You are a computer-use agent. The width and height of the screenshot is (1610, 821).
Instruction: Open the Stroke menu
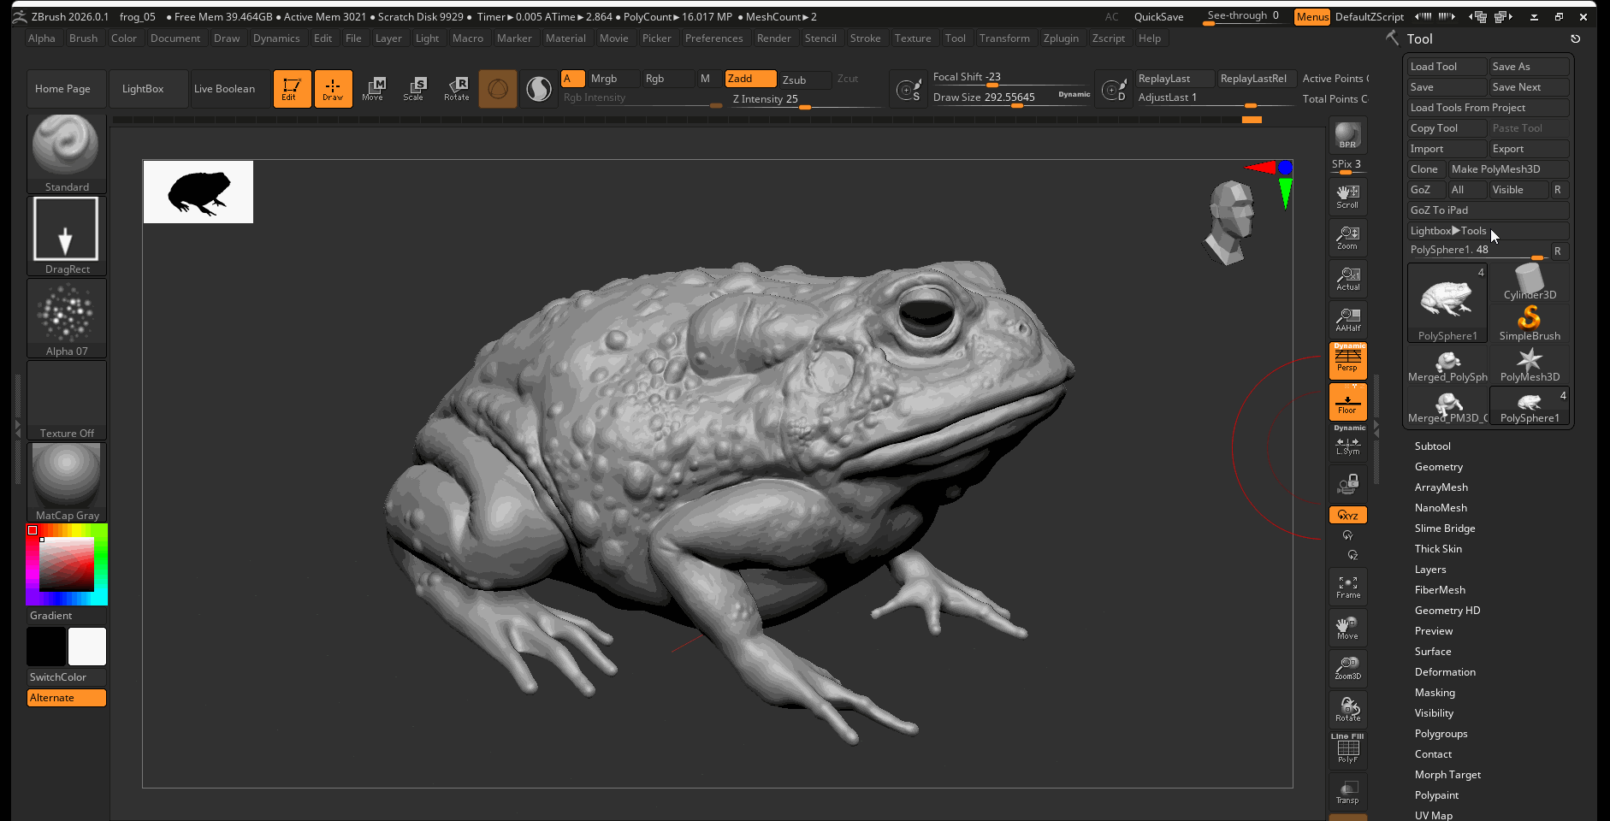[x=865, y=38]
